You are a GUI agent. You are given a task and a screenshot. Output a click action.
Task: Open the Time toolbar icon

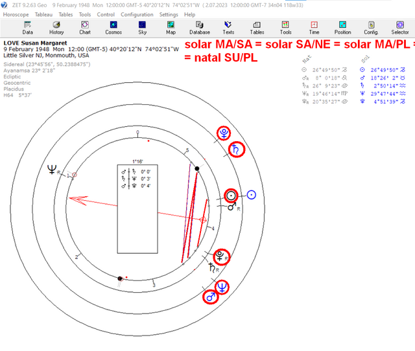pos(314,28)
